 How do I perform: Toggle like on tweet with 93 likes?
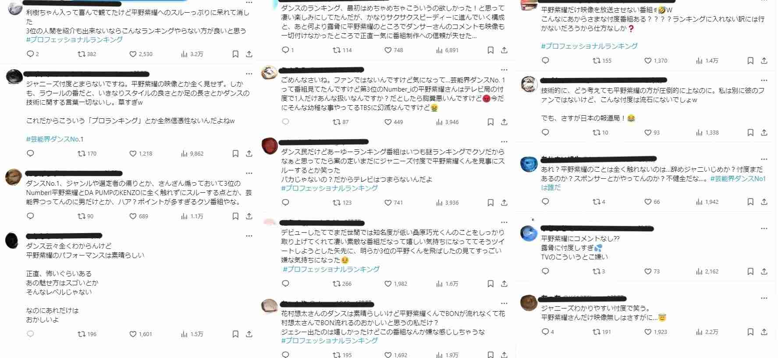(x=652, y=133)
